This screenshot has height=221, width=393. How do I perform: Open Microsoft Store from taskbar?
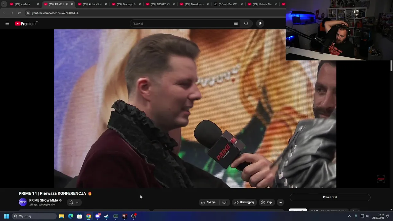tap(80, 216)
